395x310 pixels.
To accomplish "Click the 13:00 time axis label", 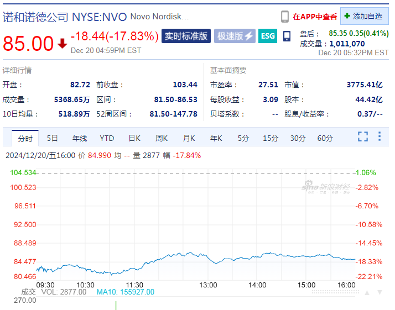I will coord(208,285).
